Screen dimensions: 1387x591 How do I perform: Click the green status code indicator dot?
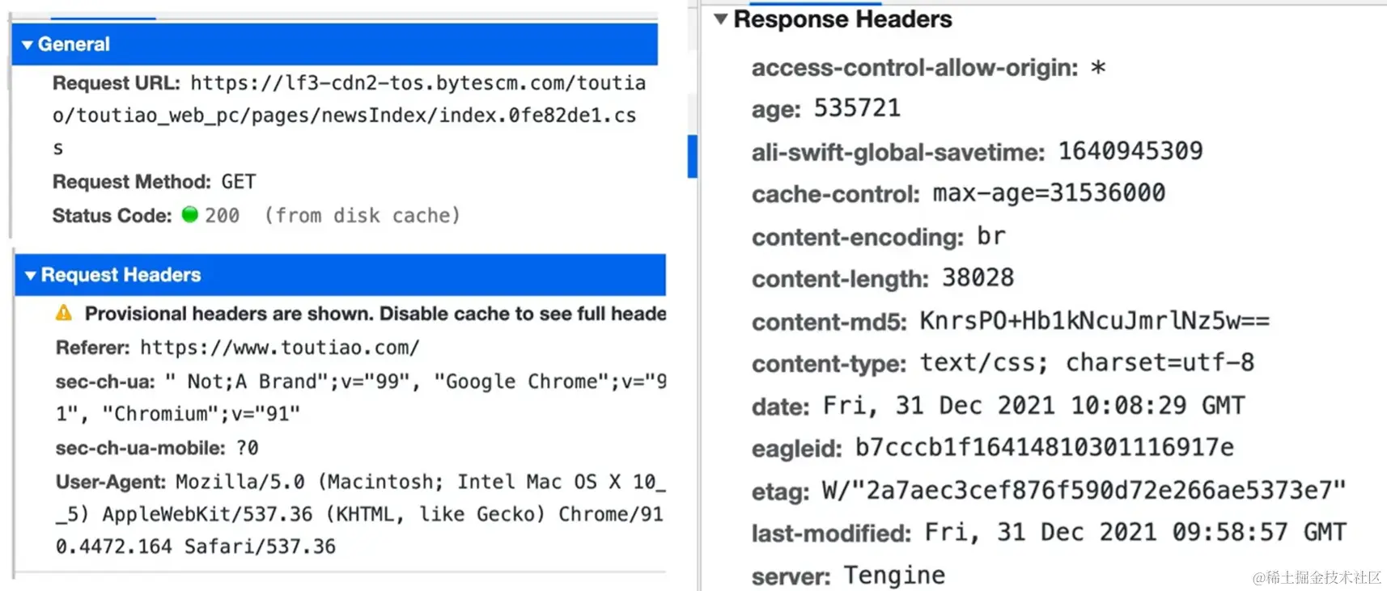[190, 214]
